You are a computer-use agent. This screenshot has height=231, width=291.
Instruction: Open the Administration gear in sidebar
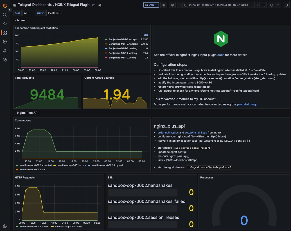tap(5, 226)
